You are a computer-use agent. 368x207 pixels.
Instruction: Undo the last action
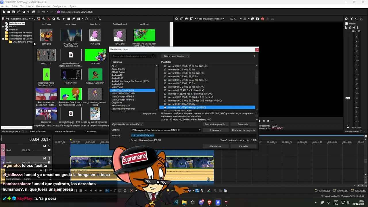[x=44, y=12]
